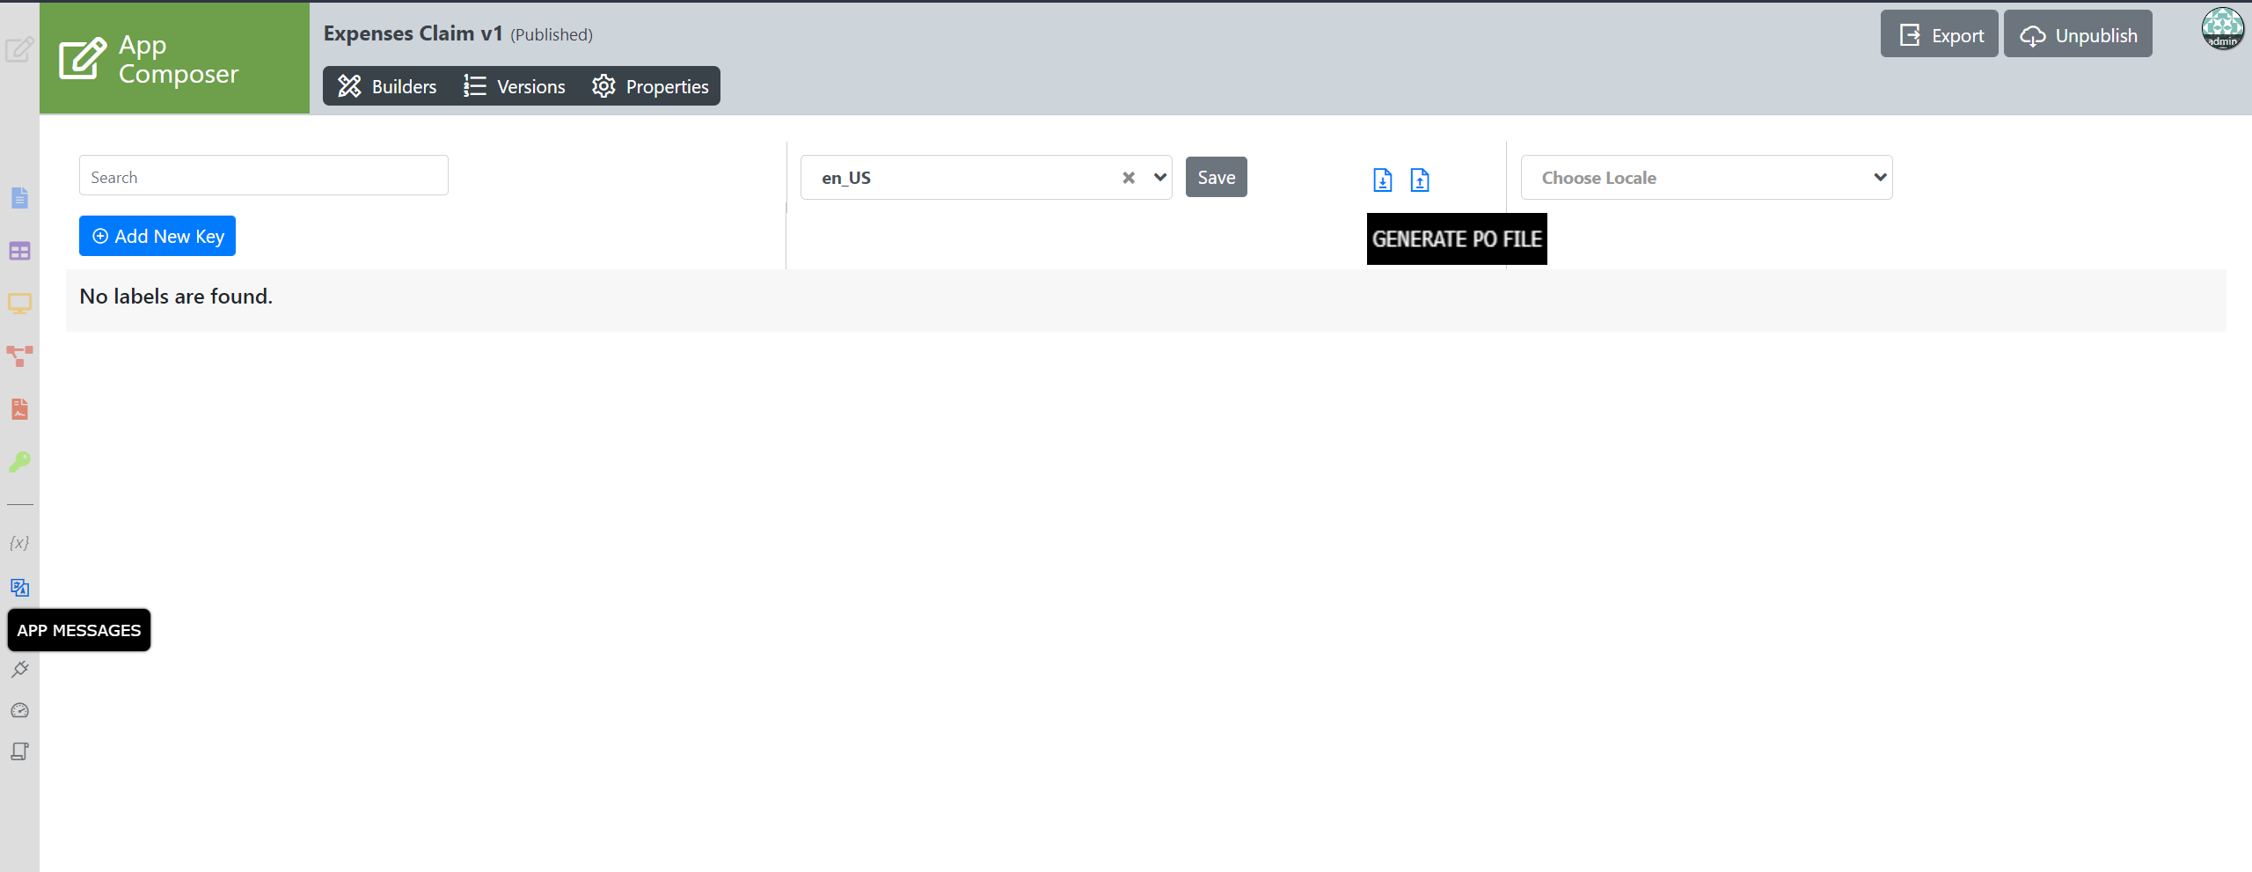Open the plug icon in the sidebar
This screenshot has height=872, width=2252.
pyautogui.click(x=19, y=670)
